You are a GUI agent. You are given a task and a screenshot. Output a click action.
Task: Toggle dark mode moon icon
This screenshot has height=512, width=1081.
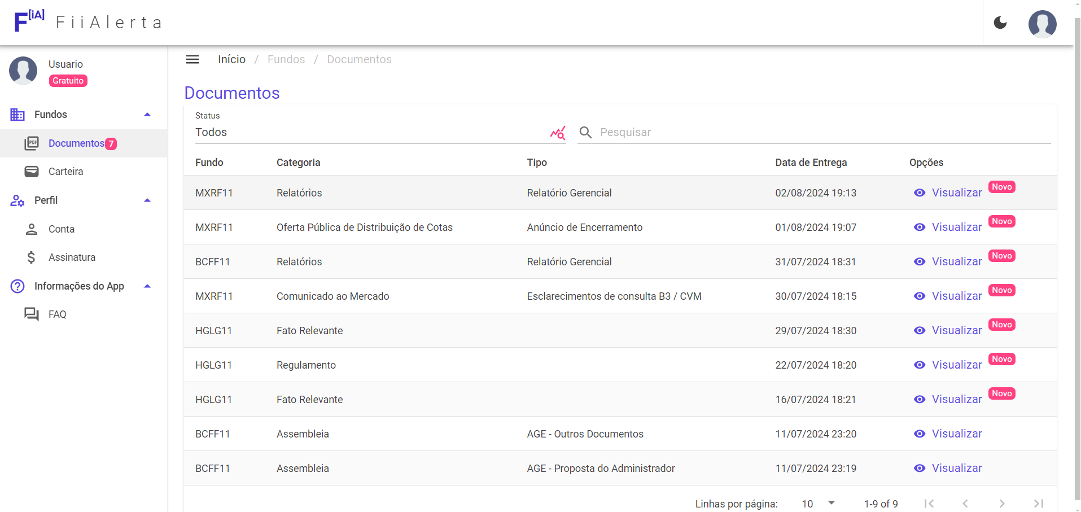pyautogui.click(x=1000, y=23)
